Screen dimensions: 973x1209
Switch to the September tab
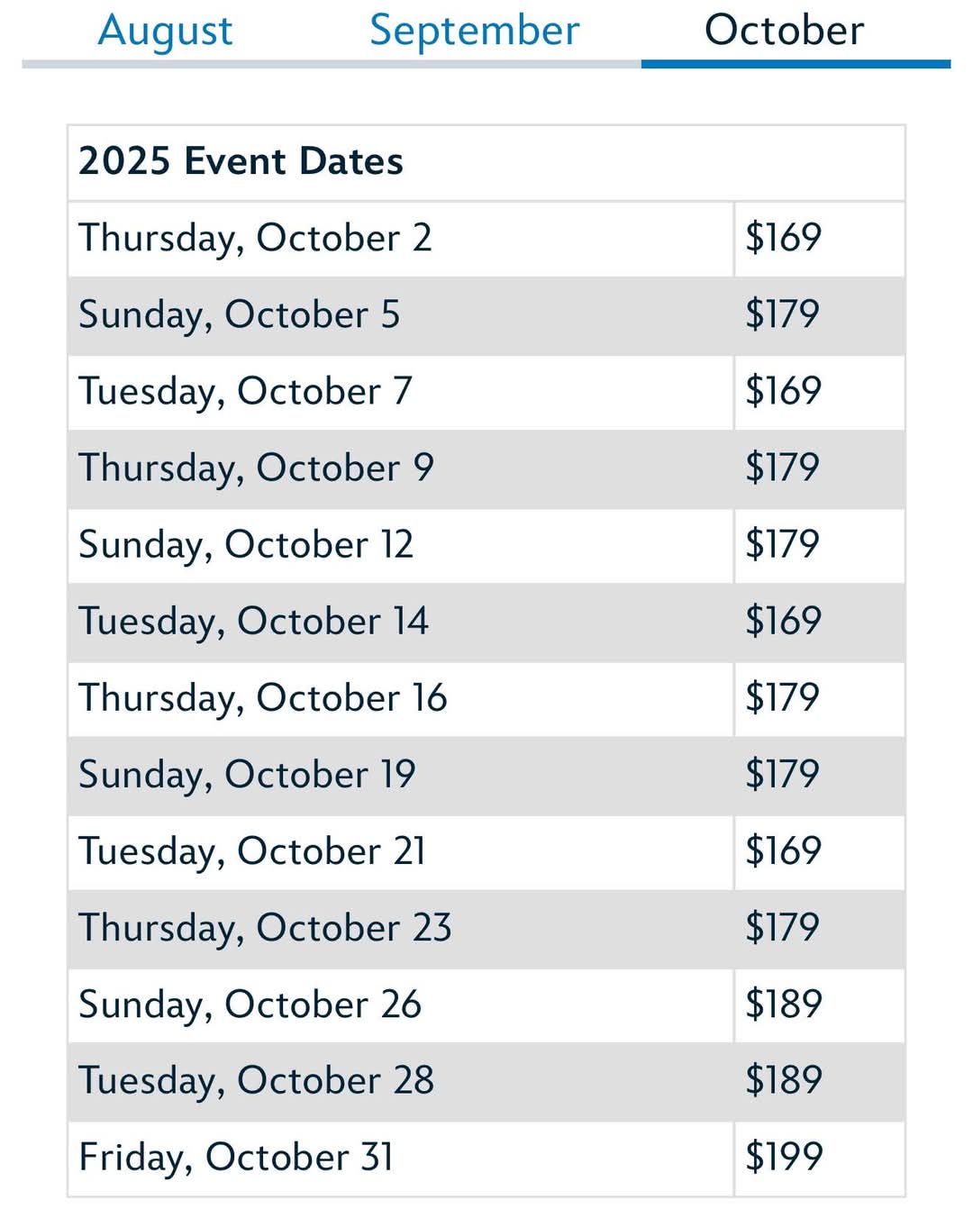click(x=475, y=31)
